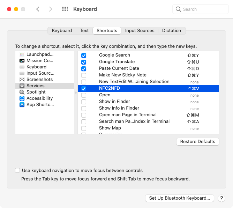Enable the Show in Finder checkbox
Viewport: 233px width, 208px height.
click(x=84, y=102)
